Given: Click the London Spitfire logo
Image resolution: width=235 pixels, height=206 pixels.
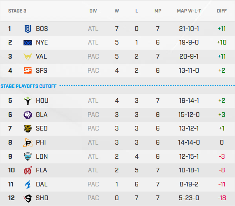Looking at the screenshot, I should click(x=28, y=156).
